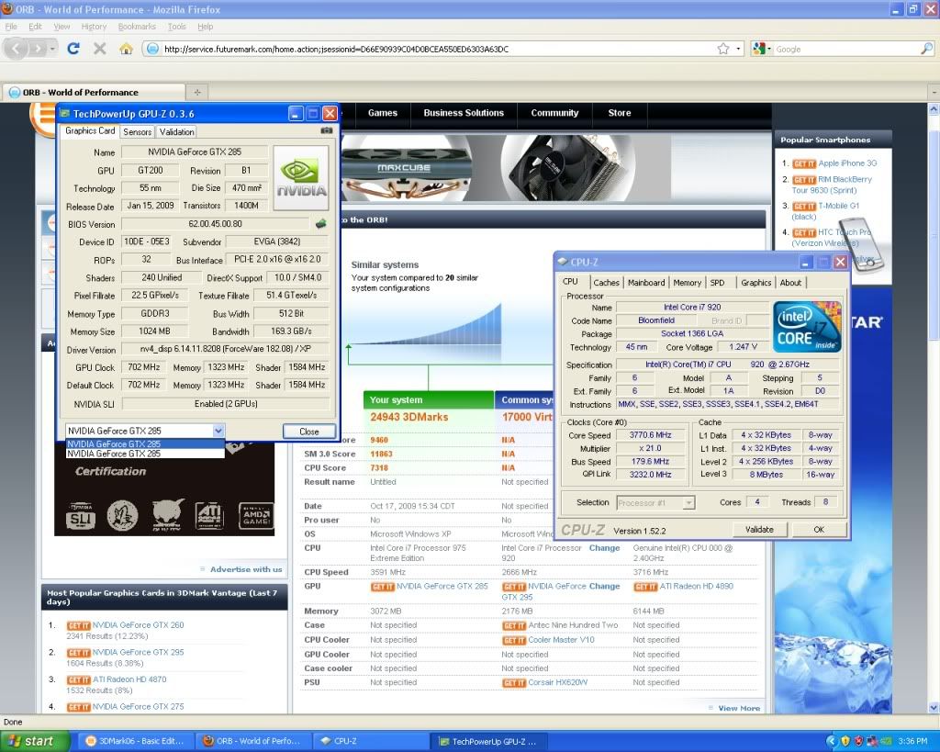Go to the Home page icon

[x=126, y=49]
